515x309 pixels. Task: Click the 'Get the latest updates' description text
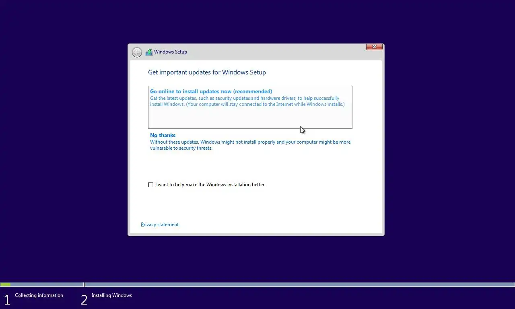coord(247,101)
